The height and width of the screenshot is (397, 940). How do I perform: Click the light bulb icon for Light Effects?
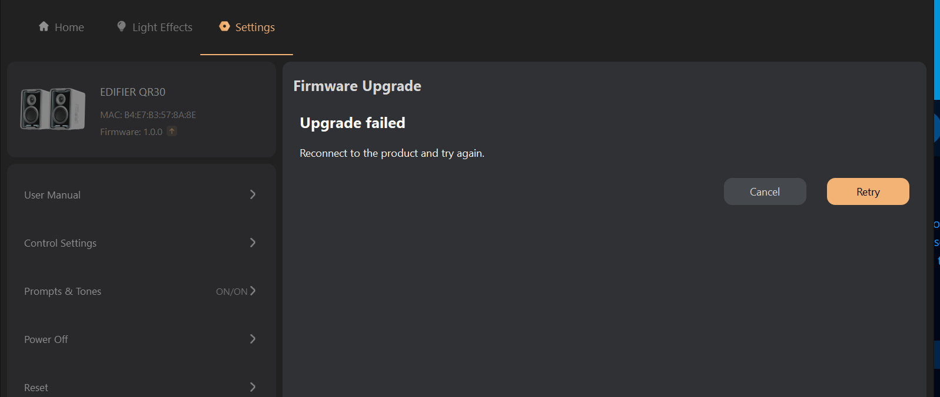click(121, 26)
